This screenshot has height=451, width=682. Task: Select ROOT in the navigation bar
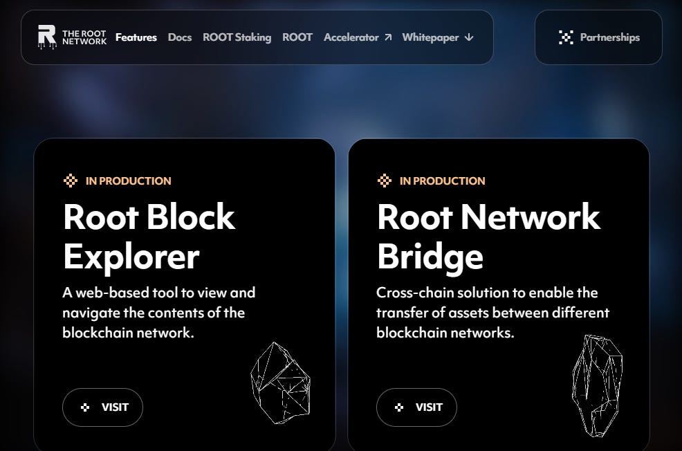click(297, 37)
